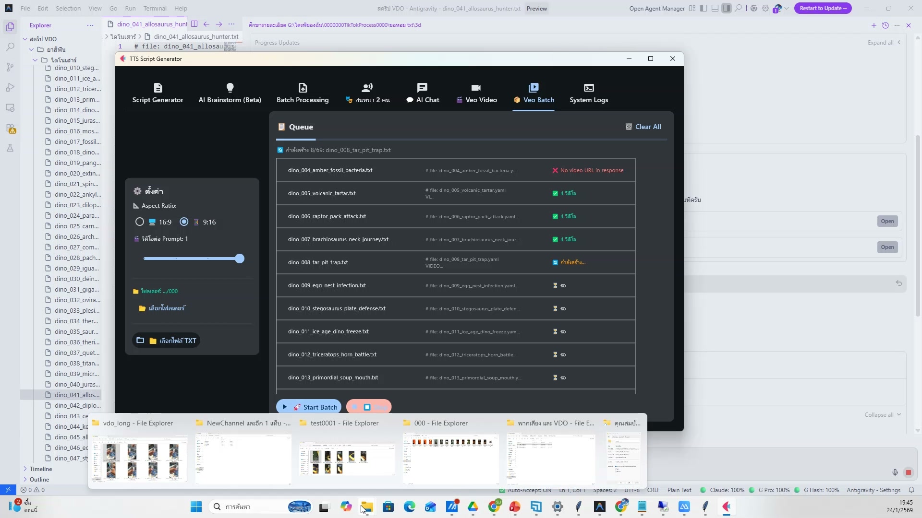Click the microphone icon in agent panel

pos(895,472)
